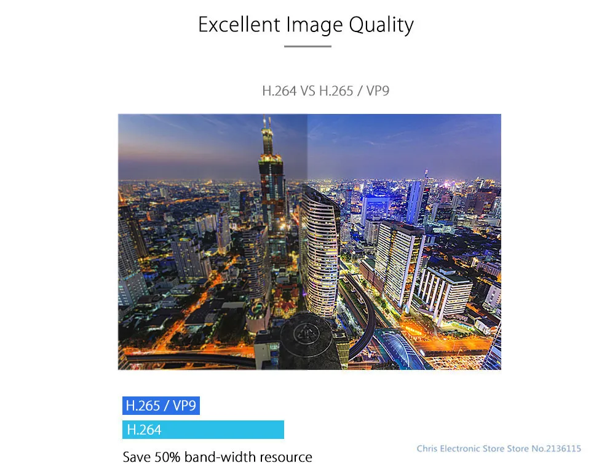Click the cyan H.264 bandwidth bar

pyautogui.click(x=203, y=430)
